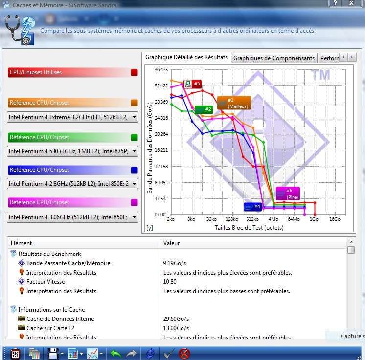This screenshot has height=360, width=365.
Task: Click the results list scrollbar up arrow
Action: (x=351, y=242)
